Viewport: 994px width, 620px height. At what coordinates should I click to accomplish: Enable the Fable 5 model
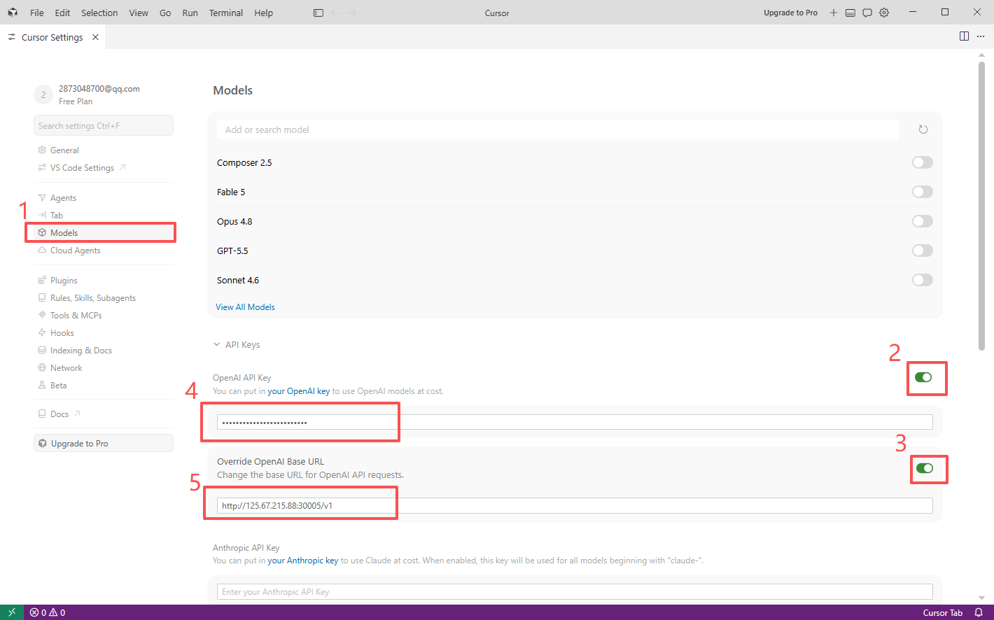(923, 192)
